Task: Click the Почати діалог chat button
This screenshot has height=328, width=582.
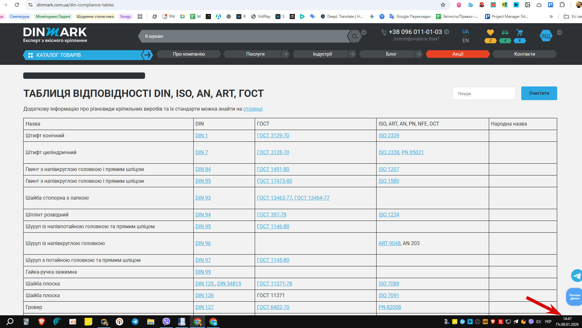Action: click(x=574, y=297)
